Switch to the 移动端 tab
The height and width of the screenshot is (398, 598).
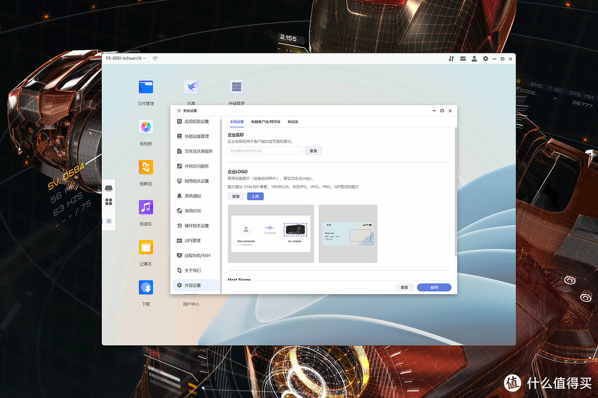tap(292, 122)
